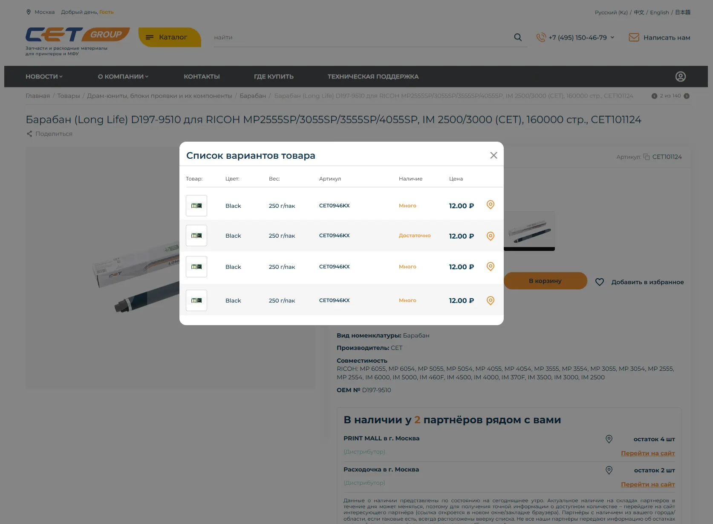Screen dimensions: 713x524
Task: Click the heart favorite icon
Action: click(600, 282)
